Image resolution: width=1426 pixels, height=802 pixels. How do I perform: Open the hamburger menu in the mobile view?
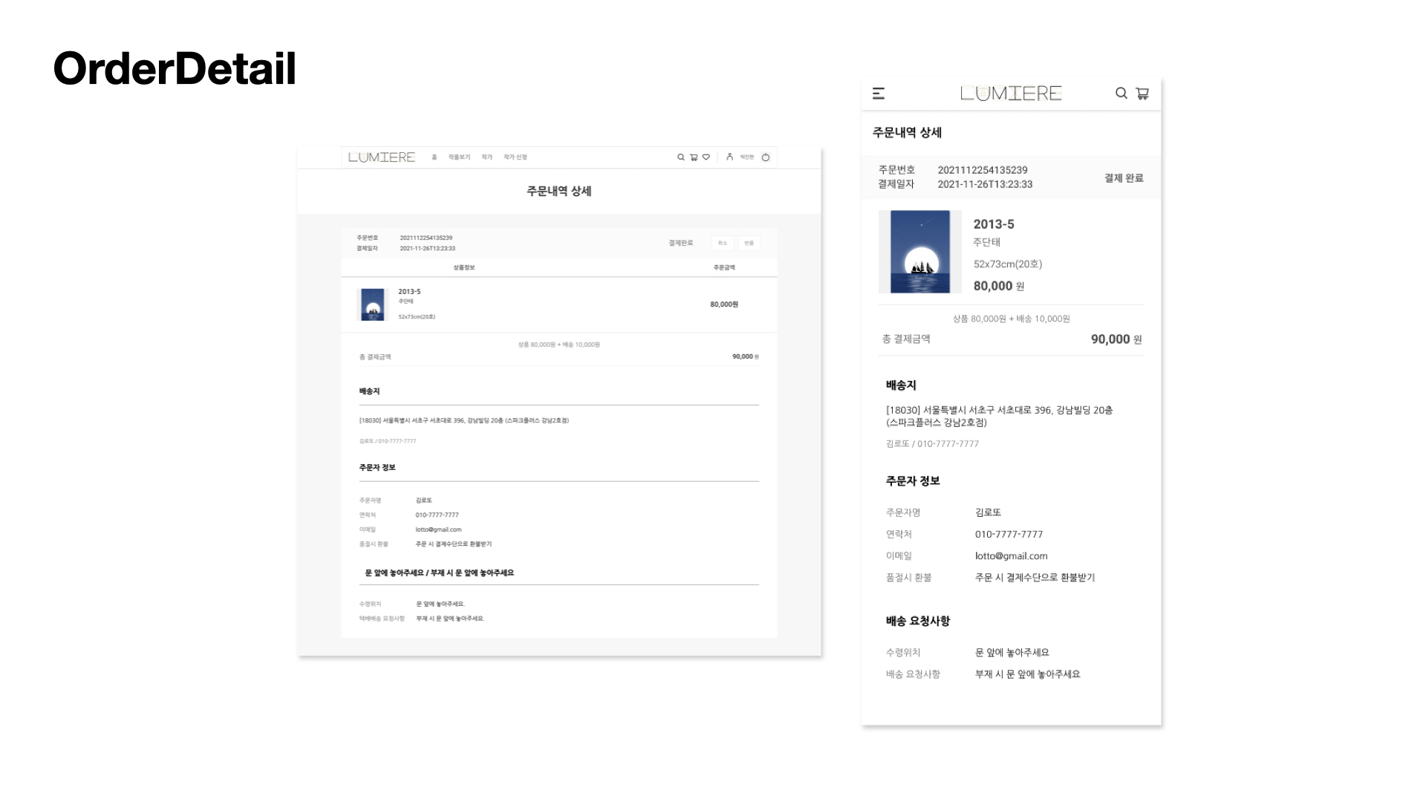pos(879,94)
